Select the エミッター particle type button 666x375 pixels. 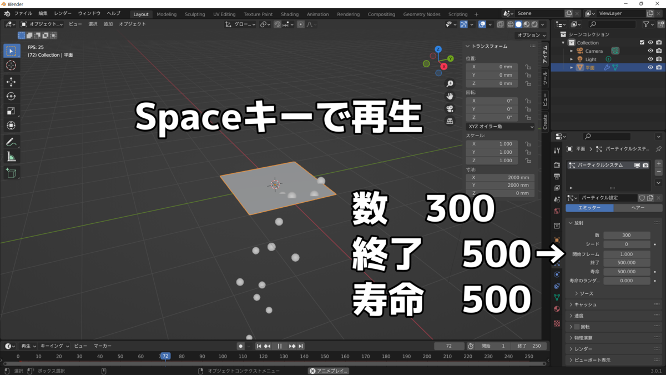[589, 208]
